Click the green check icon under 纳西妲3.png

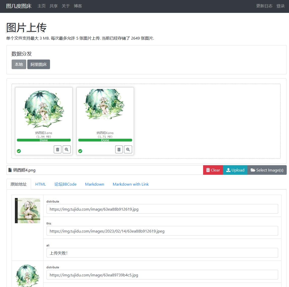tap(19, 151)
